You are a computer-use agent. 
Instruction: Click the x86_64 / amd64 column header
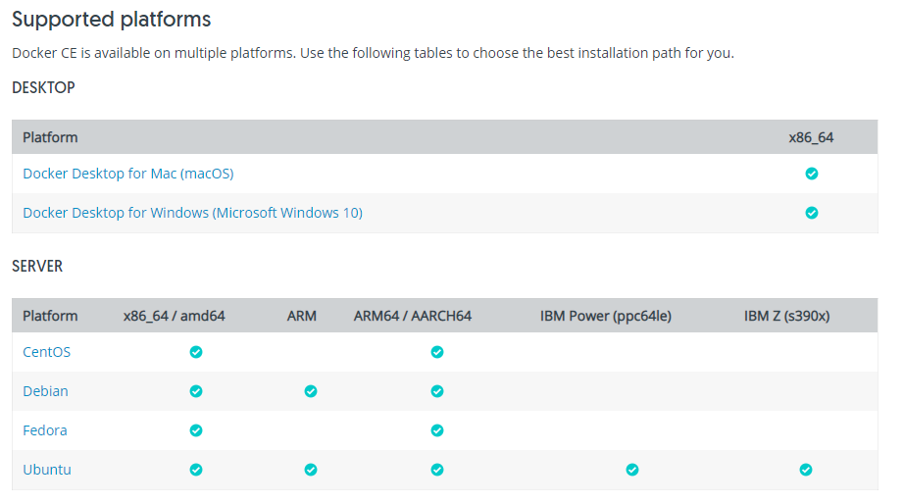point(174,316)
